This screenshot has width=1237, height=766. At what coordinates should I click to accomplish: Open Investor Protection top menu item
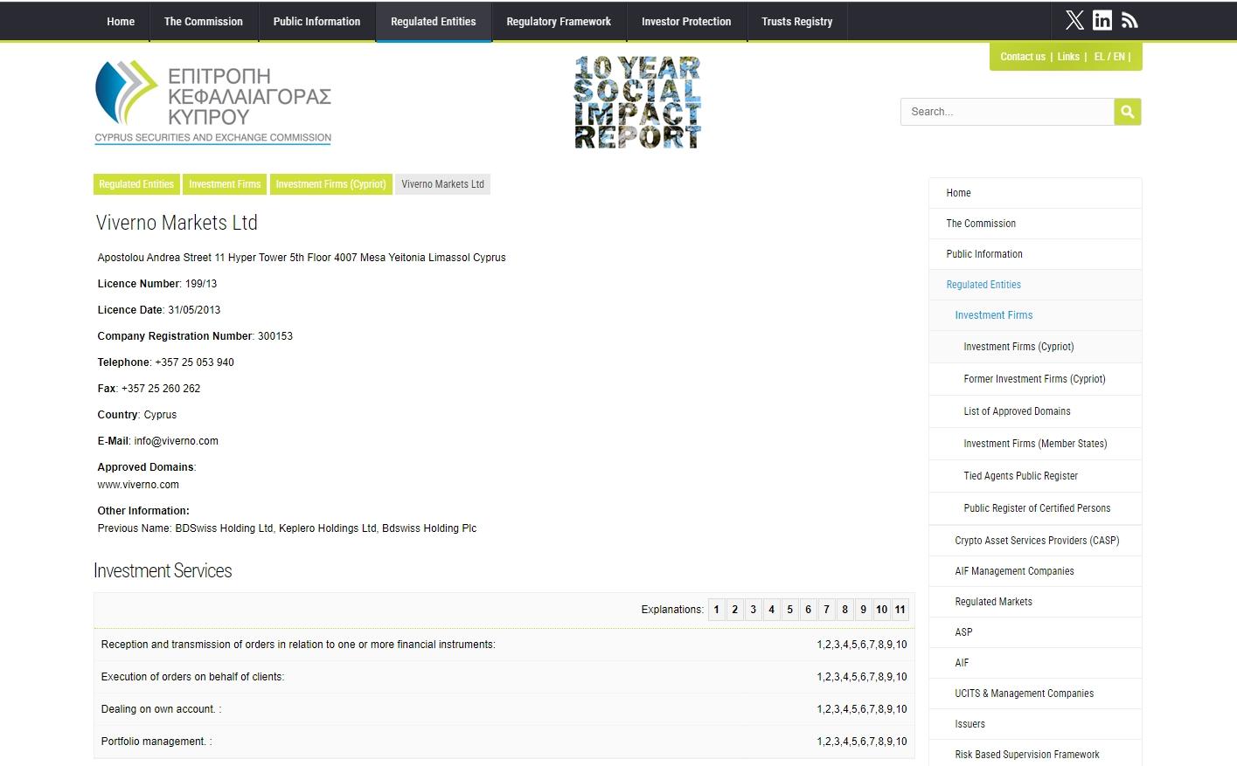pos(686,21)
